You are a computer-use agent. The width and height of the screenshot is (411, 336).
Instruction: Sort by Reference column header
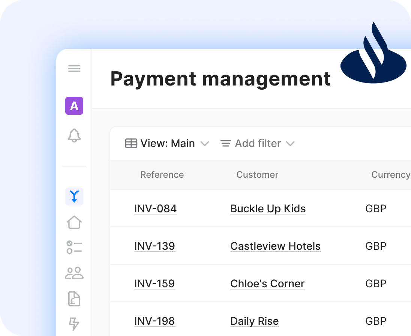[x=162, y=175]
